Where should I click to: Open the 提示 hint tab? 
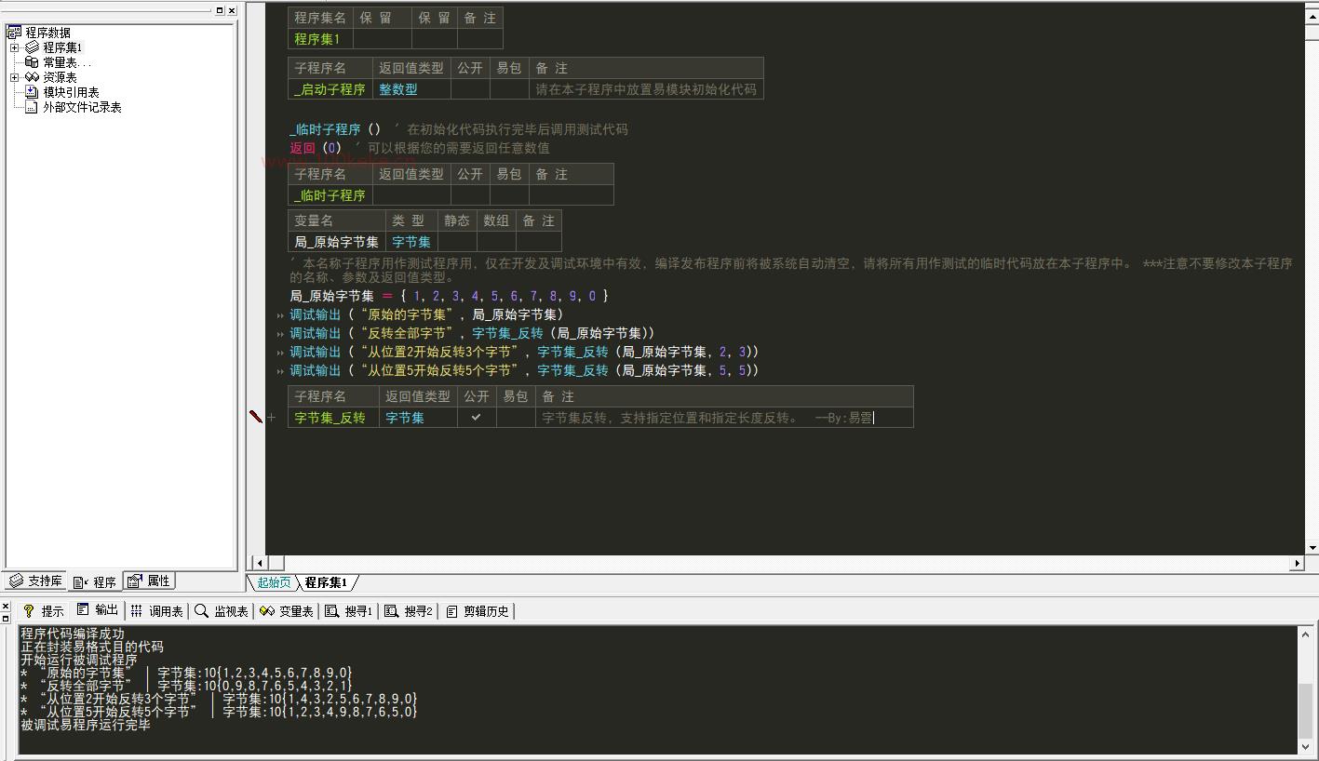coord(44,611)
